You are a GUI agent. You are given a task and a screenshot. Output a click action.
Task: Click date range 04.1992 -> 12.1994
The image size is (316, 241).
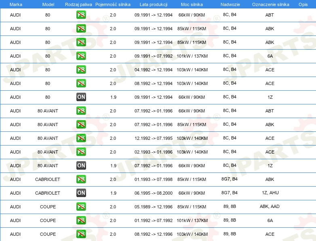[154, 70]
